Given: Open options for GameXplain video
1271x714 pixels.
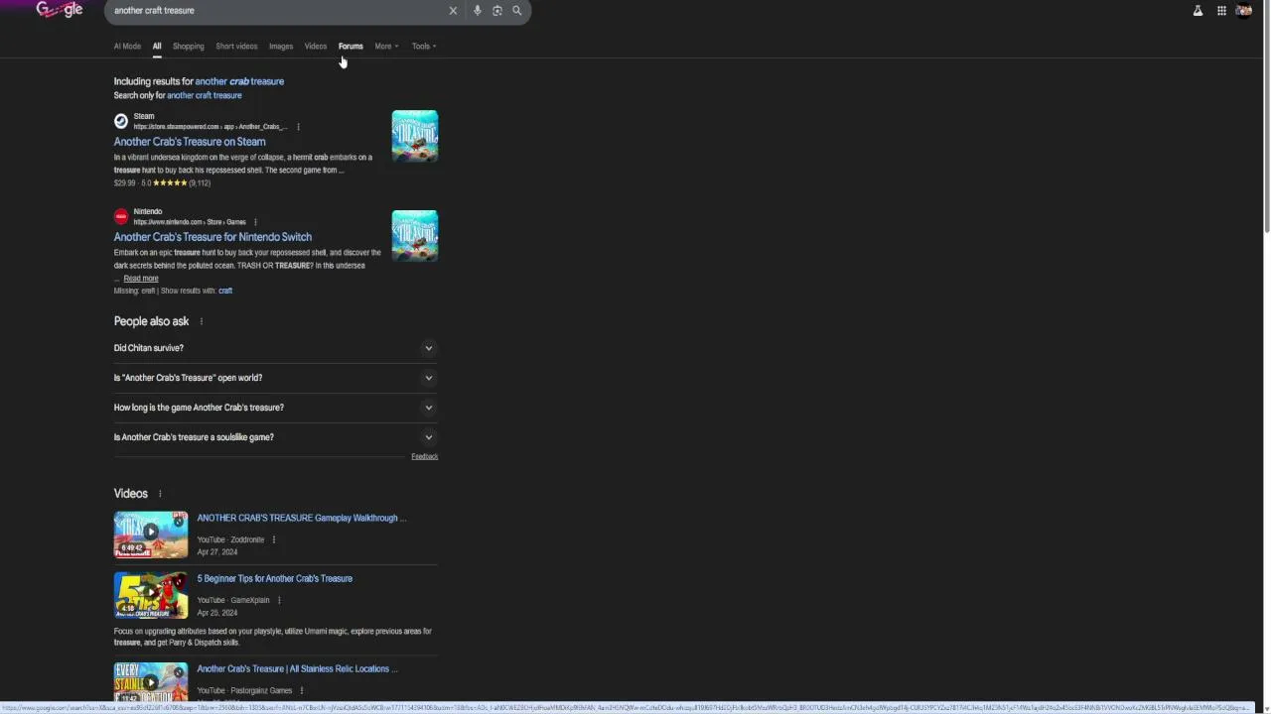Looking at the screenshot, I should click(x=278, y=600).
